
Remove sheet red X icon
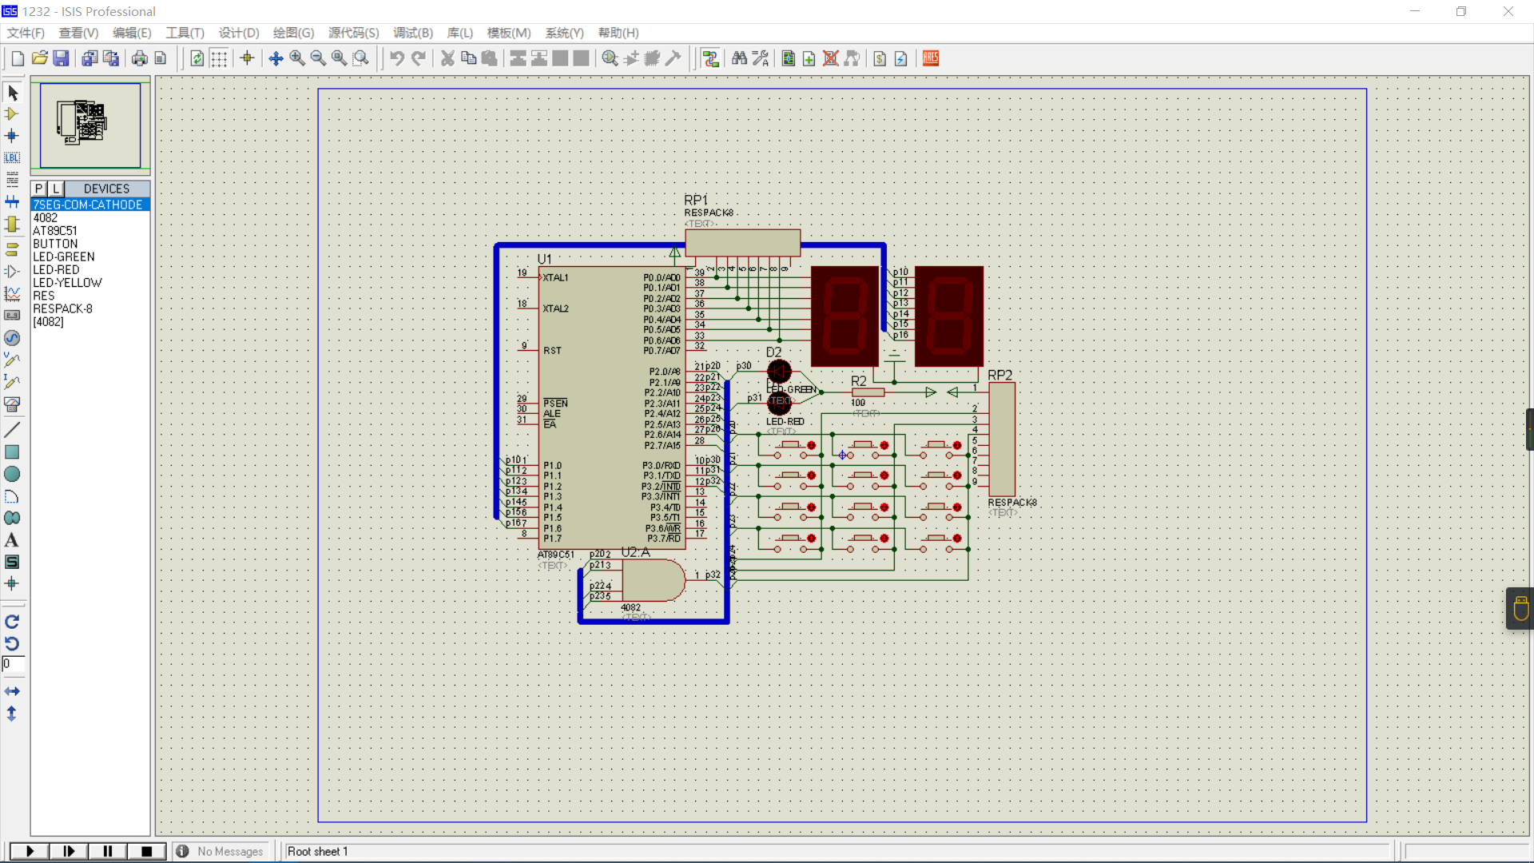point(831,58)
